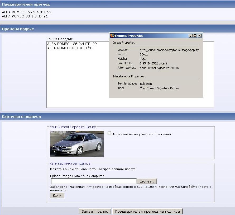Minimize the Element Properties window
This screenshot has width=235, height=215.
click(x=190, y=36)
